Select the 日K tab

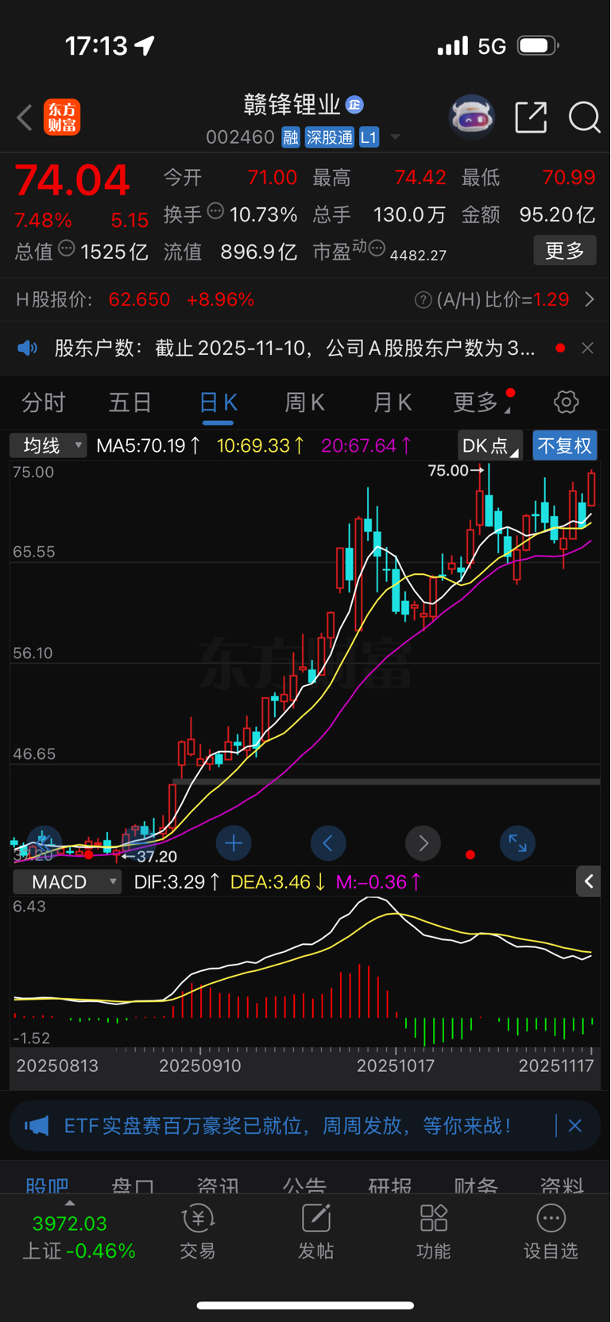click(218, 403)
